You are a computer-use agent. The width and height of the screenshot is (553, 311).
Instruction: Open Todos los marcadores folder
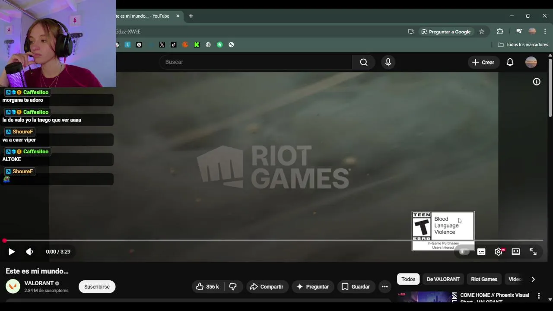pos(523,44)
